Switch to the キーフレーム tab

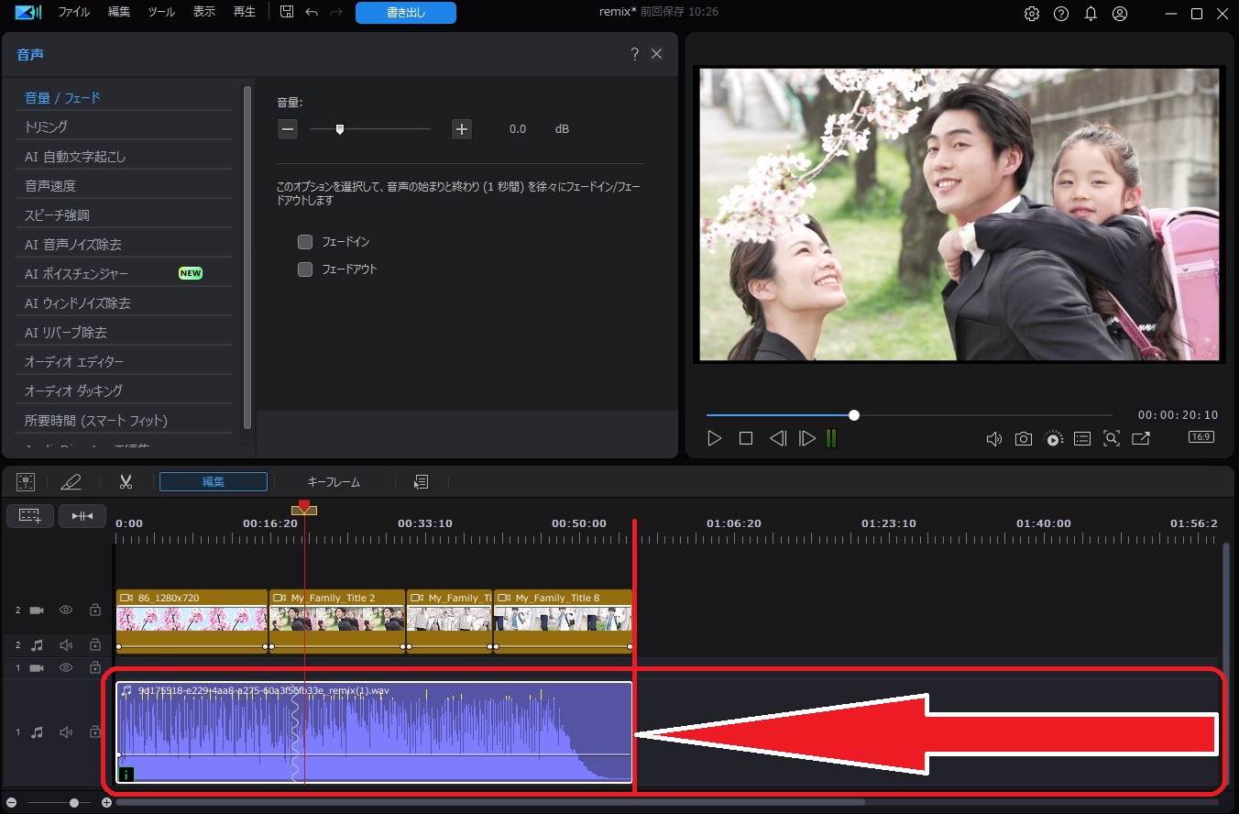[x=335, y=481]
